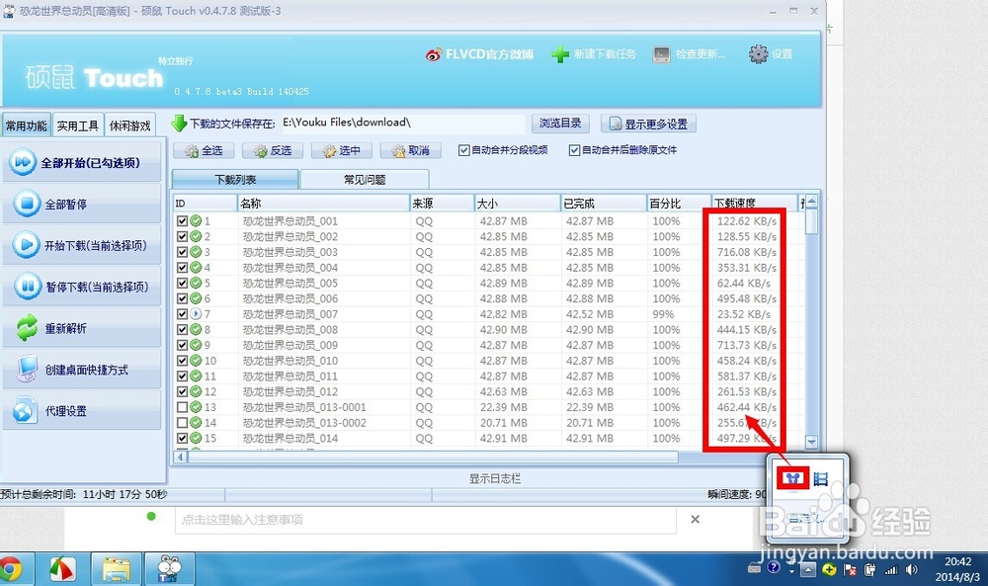This screenshot has width=988, height=586.
Task: Sort by 百分比 column header
Action: [x=679, y=203]
